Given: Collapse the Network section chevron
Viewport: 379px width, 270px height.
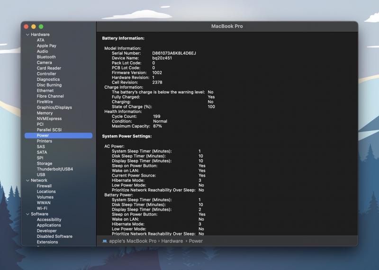Looking at the screenshot, I should (x=27, y=180).
